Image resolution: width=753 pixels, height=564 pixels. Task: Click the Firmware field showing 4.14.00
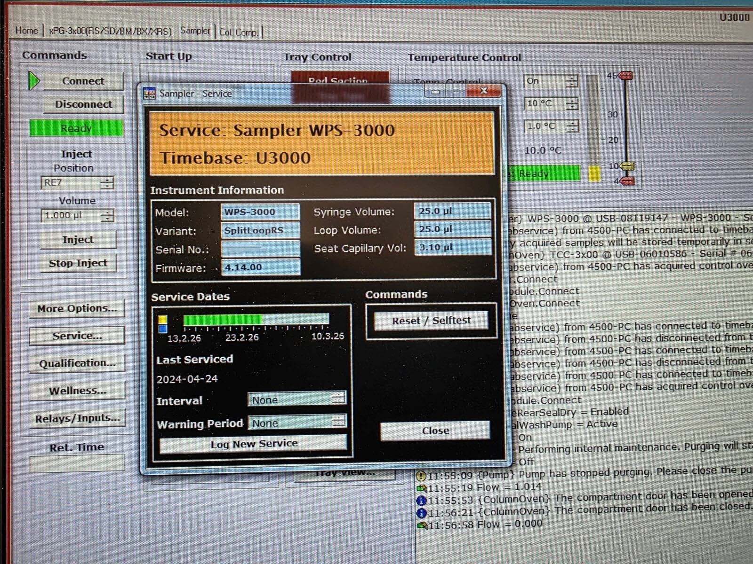tap(260, 267)
